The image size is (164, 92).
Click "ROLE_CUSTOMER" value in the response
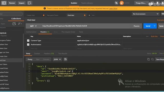65,76
